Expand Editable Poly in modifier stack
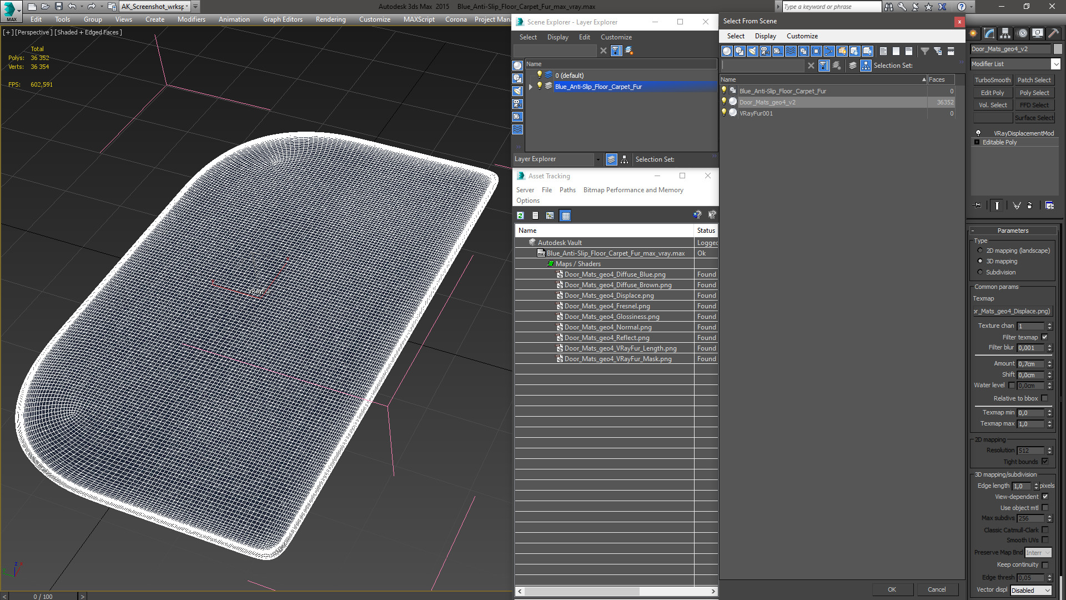Screen dimensions: 1066x600 pos(977,142)
